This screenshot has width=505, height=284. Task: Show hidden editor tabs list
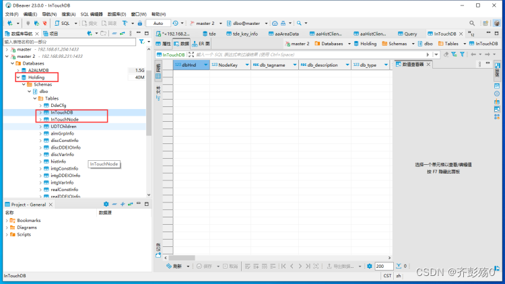point(471,34)
